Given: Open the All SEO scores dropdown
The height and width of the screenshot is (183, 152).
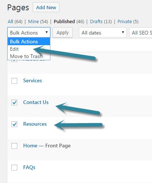Looking at the screenshot, I should click(141, 33).
